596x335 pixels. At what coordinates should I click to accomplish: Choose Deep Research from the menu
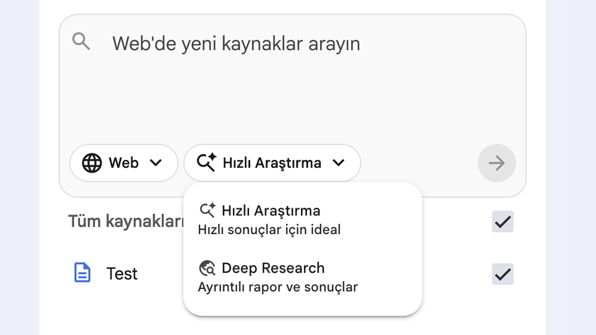[273, 268]
